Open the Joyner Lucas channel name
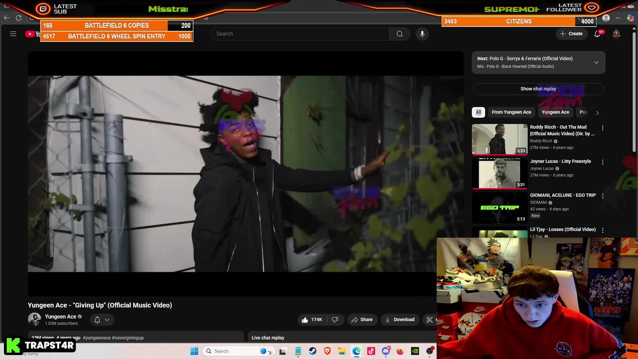 [x=542, y=169]
